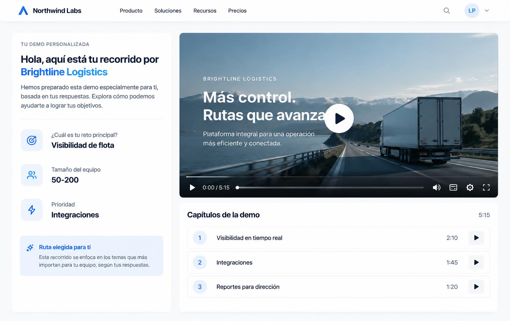Play chapter Visibilidad en tiempo real

point(476,238)
